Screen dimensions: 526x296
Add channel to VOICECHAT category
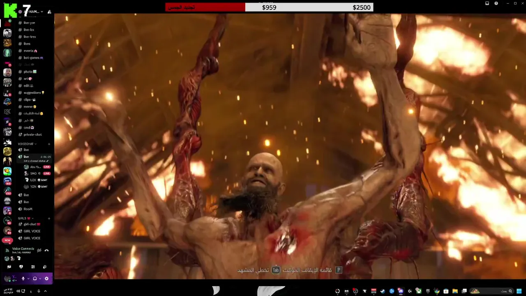pyautogui.click(x=49, y=144)
